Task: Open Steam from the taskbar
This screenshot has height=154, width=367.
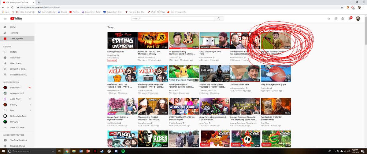Action: click(x=101, y=151)
